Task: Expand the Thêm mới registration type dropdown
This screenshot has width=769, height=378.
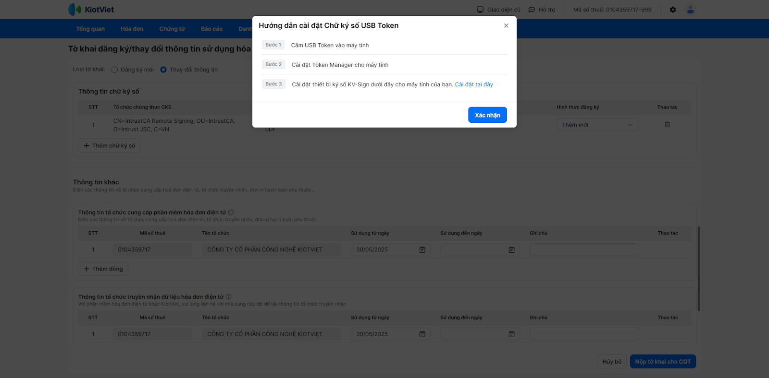Action: [597, 125]
